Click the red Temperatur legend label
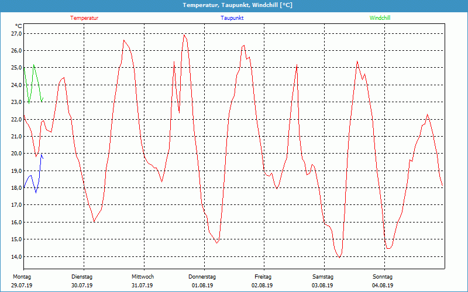 [x=84, y=18]
